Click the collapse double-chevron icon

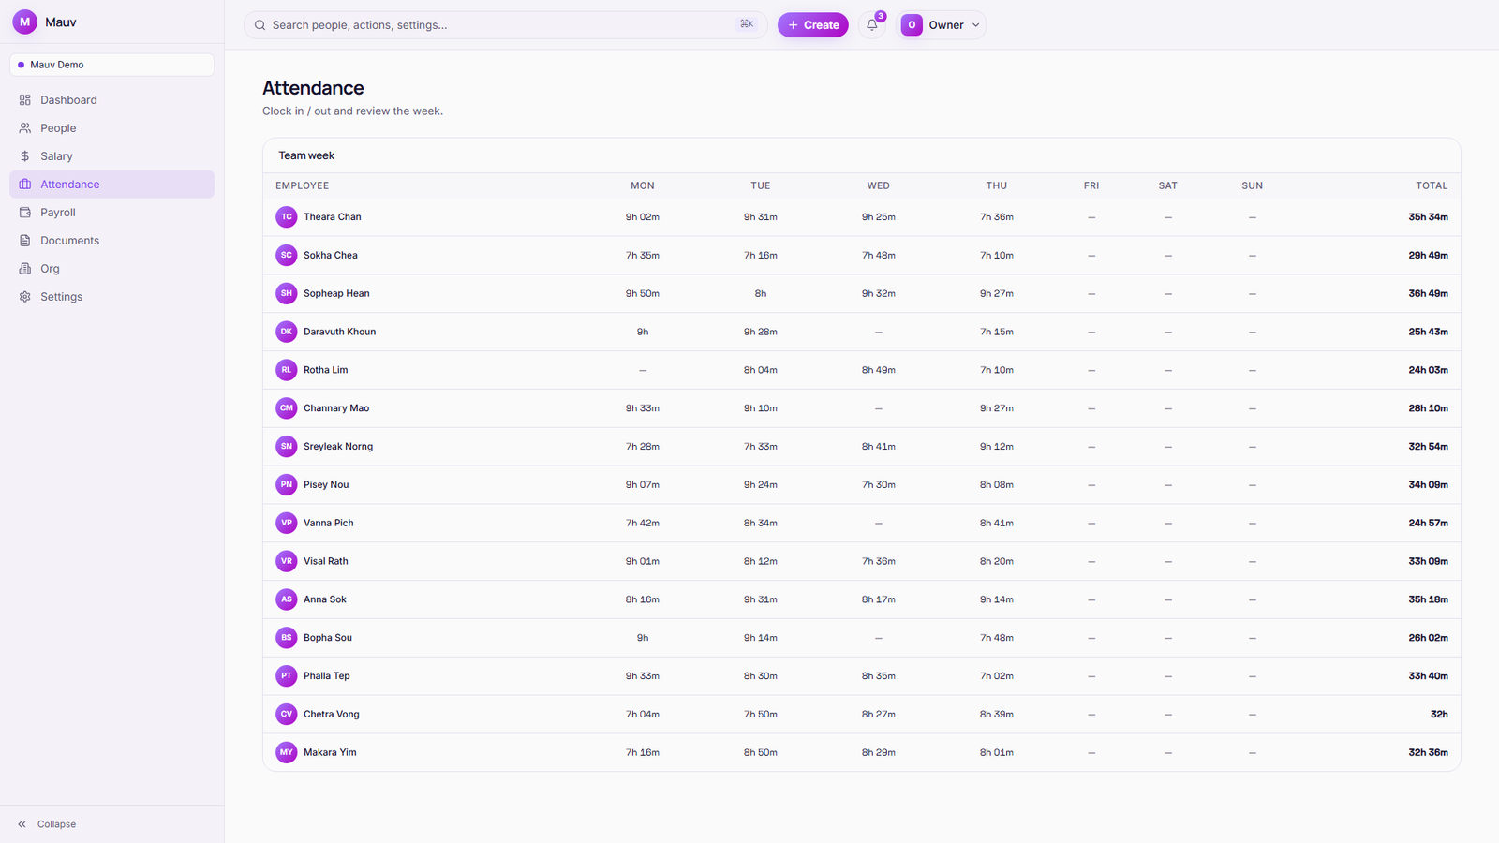22,824
